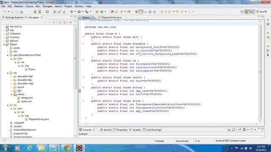Open the Back history dropdown arrow

tap(185, 12)
